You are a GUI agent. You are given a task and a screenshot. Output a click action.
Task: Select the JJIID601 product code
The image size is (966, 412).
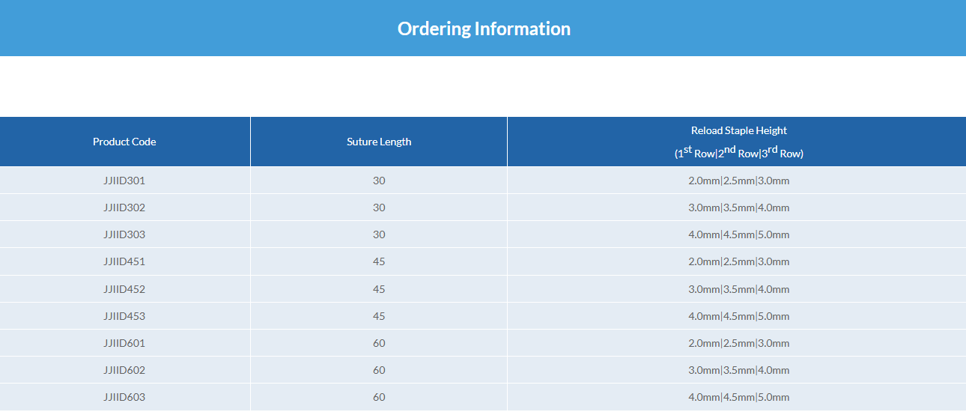pyautogui.click(x=124, y=343)
